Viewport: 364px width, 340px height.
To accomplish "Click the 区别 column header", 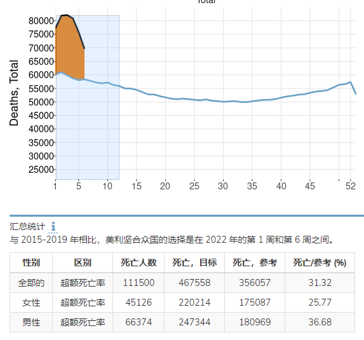I will 83,262.
